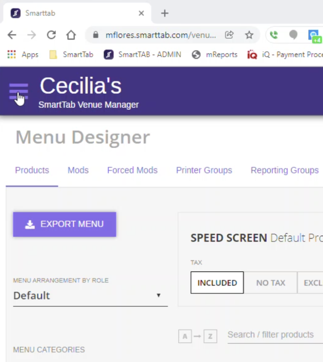Open the Reporting Groups tab

pos(284,170)
